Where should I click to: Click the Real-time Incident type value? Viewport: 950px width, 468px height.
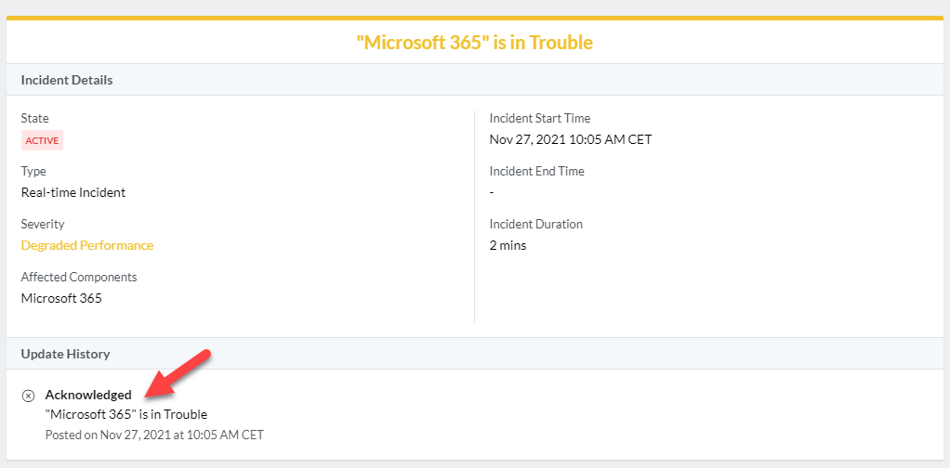click(73, 192)
